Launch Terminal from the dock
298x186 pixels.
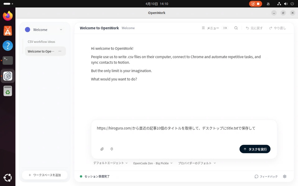8,60
